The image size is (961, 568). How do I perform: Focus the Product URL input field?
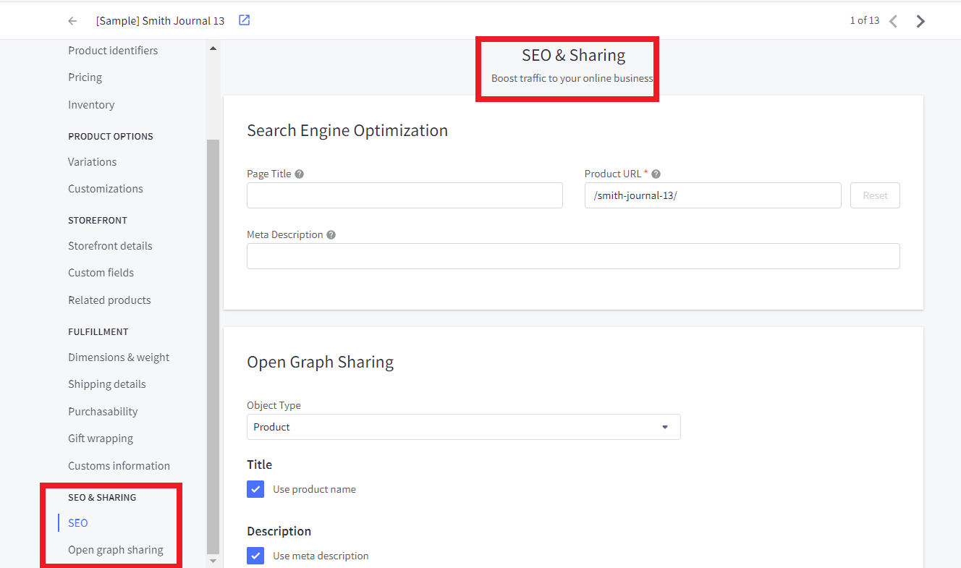pos(713,195)
